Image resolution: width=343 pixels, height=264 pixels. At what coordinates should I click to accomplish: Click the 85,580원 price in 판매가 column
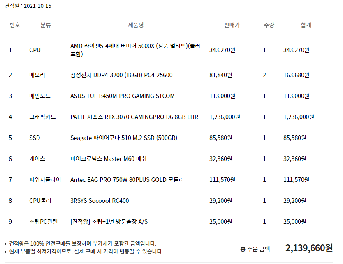[x=221, y=138]
